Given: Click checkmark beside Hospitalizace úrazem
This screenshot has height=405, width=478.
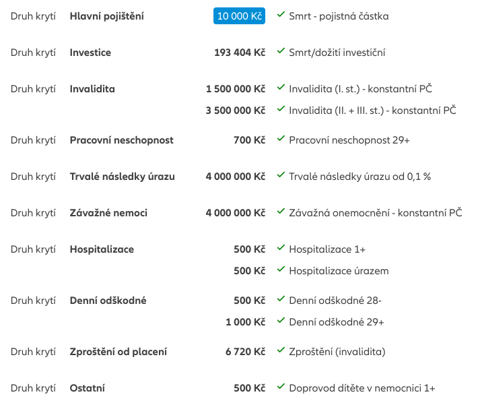Looking at the screenshot, I should click(x=281, y=270).
